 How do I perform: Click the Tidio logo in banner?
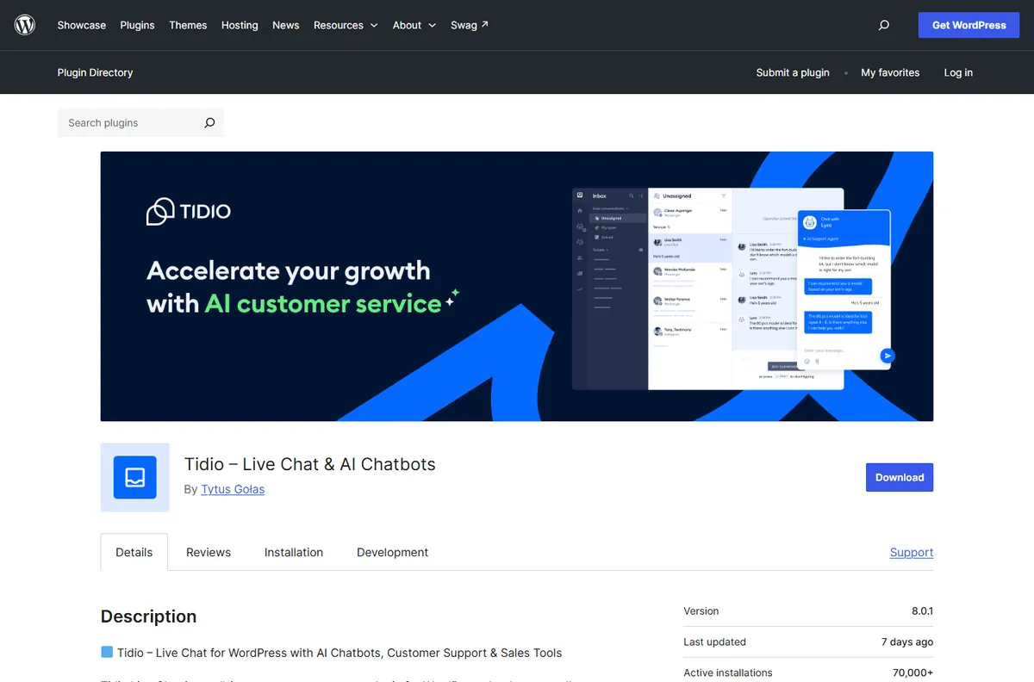[x=189, y=211]
